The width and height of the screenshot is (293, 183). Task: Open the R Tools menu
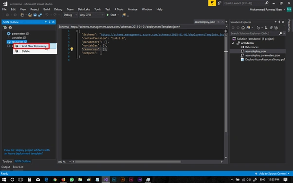119,9
